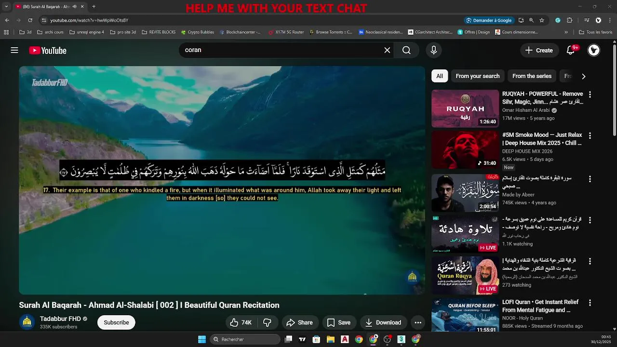This screenshot has height=347, width=617.
Task: Open the notifications bell
Action: pos(571,50)
